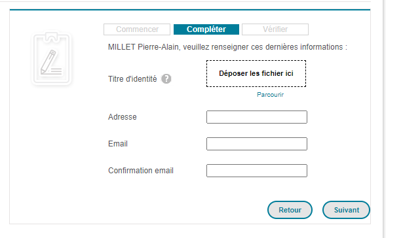The height and width of the screenshot is (238, 403).
Task: Click the Confirmation email label
Action: coord(141,171)
